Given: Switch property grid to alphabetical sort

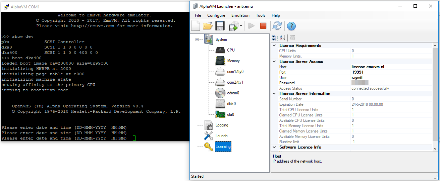Looking at the screenshot, I should coord(282,38).
